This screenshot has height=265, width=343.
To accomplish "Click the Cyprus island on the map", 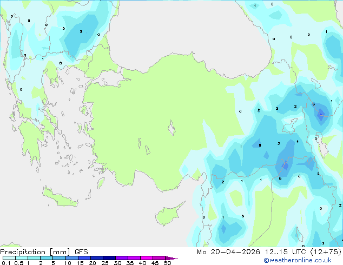I will click(168, 214).
